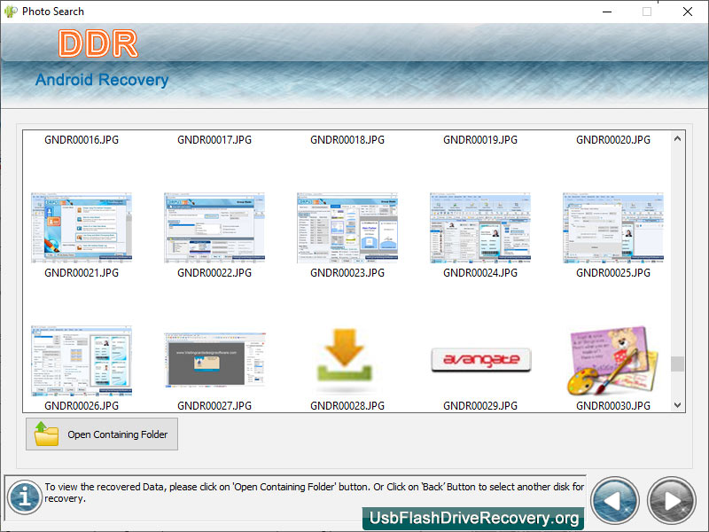709x532 pixels.
Task: Click the GNDR00016.JPG file name
Action: click(x=82, y=140)
